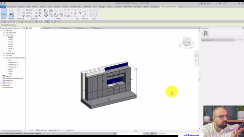Switch to Level 1 view tab
244x137 pixels.
[47, 28]
